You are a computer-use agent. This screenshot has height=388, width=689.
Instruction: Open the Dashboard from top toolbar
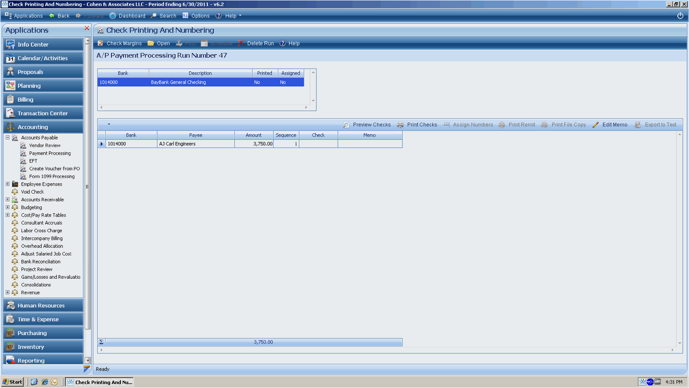[x=127, y=16]
